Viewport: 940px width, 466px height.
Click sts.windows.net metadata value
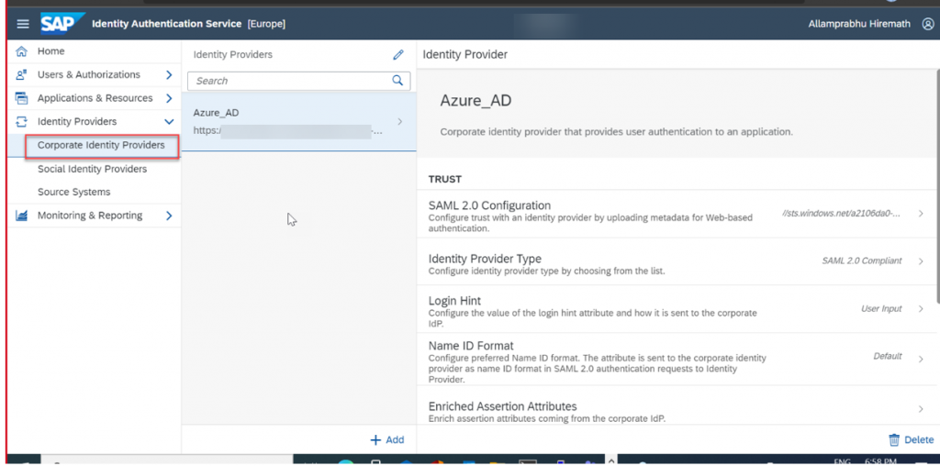coord(842,214)
